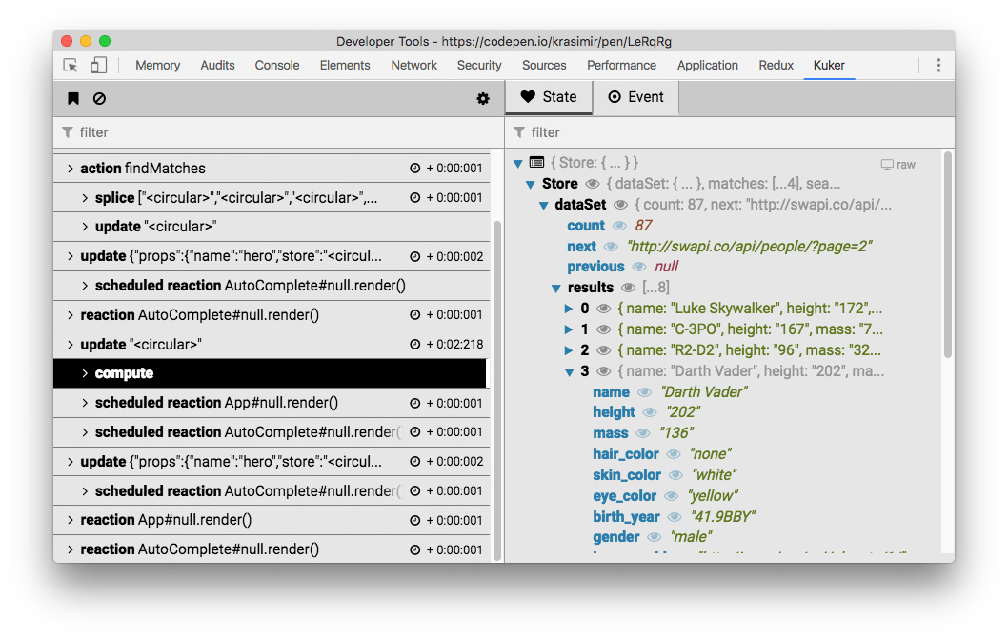Collapse the root Store tree triangle

[518, 163]
